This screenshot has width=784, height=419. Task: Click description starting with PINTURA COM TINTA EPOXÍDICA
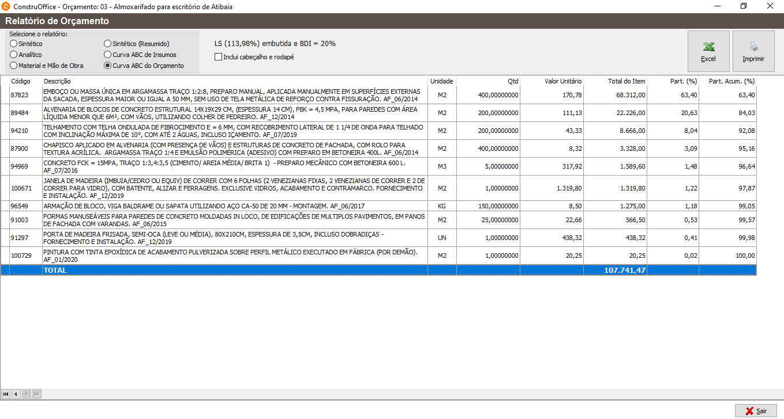click(x=234, y=256)
